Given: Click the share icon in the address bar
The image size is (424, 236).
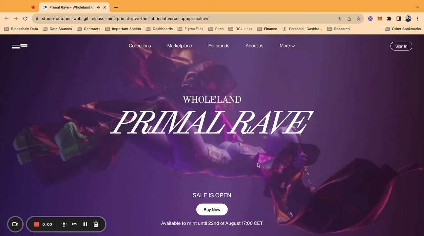Looking at the screenshot, I should pos(349,19).
